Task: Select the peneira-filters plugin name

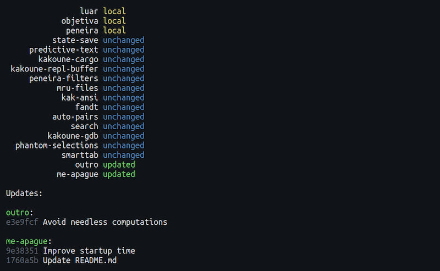Action: (x=64, y=79)
